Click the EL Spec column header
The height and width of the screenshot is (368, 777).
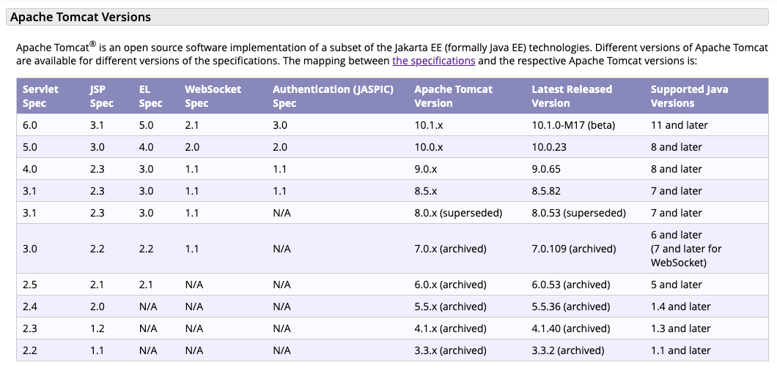[x=151, y=96]
